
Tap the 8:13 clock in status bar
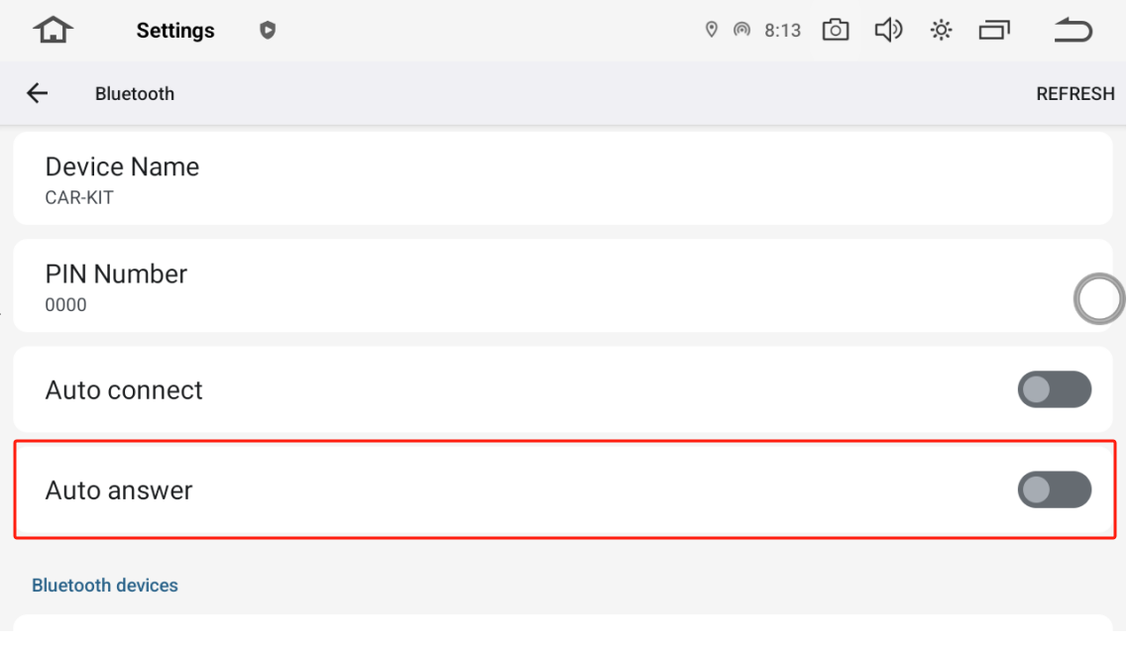coord(782,31)
